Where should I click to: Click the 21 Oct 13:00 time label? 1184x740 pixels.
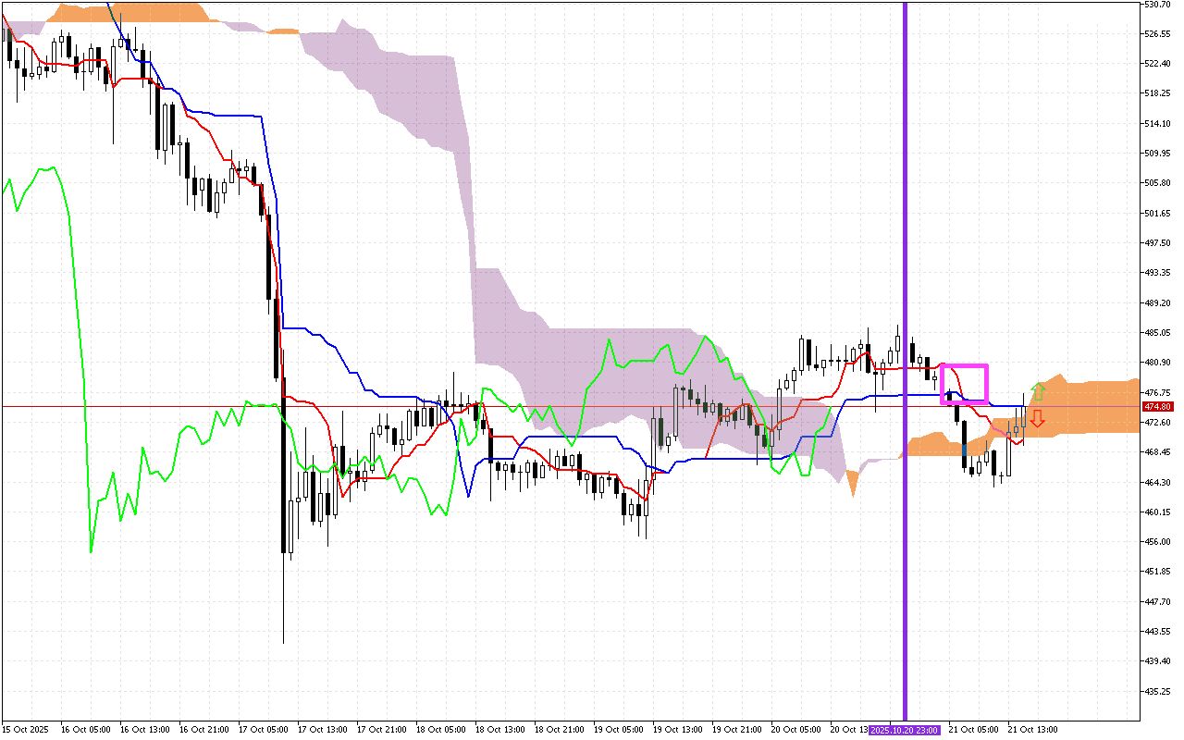point(1032,730)
